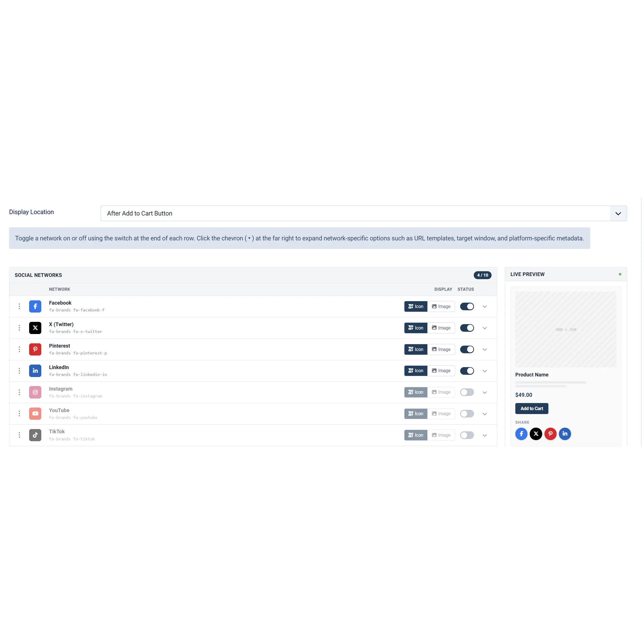The image size is (644, 644).
Task: Click the X (Twitter) network icon in the list
Action: (35, 328)
